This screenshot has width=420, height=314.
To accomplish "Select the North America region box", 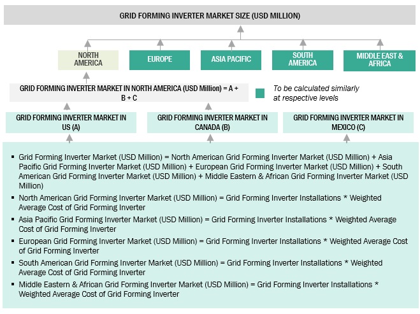I will [x=89, y=59].
